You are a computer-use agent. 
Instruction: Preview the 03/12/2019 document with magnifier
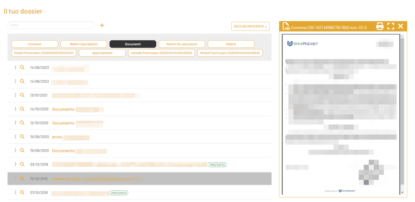[23, 164]
